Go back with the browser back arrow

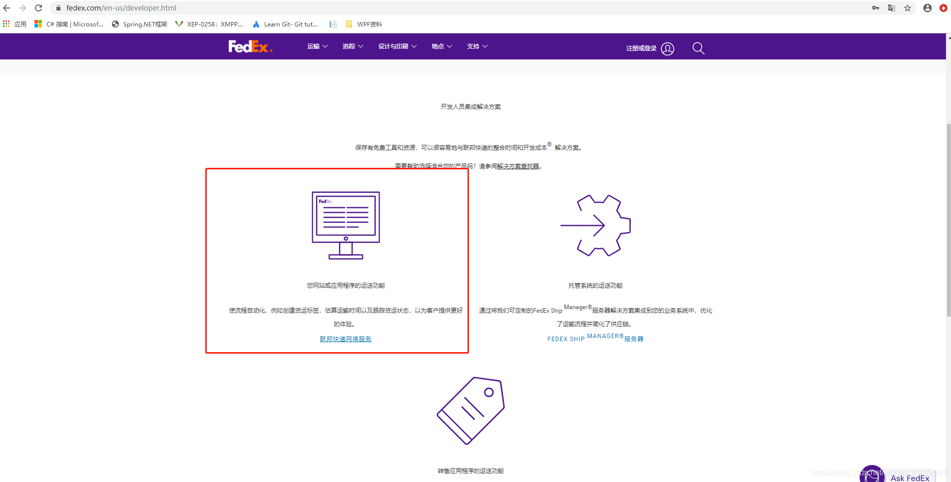tap(6, 8)
